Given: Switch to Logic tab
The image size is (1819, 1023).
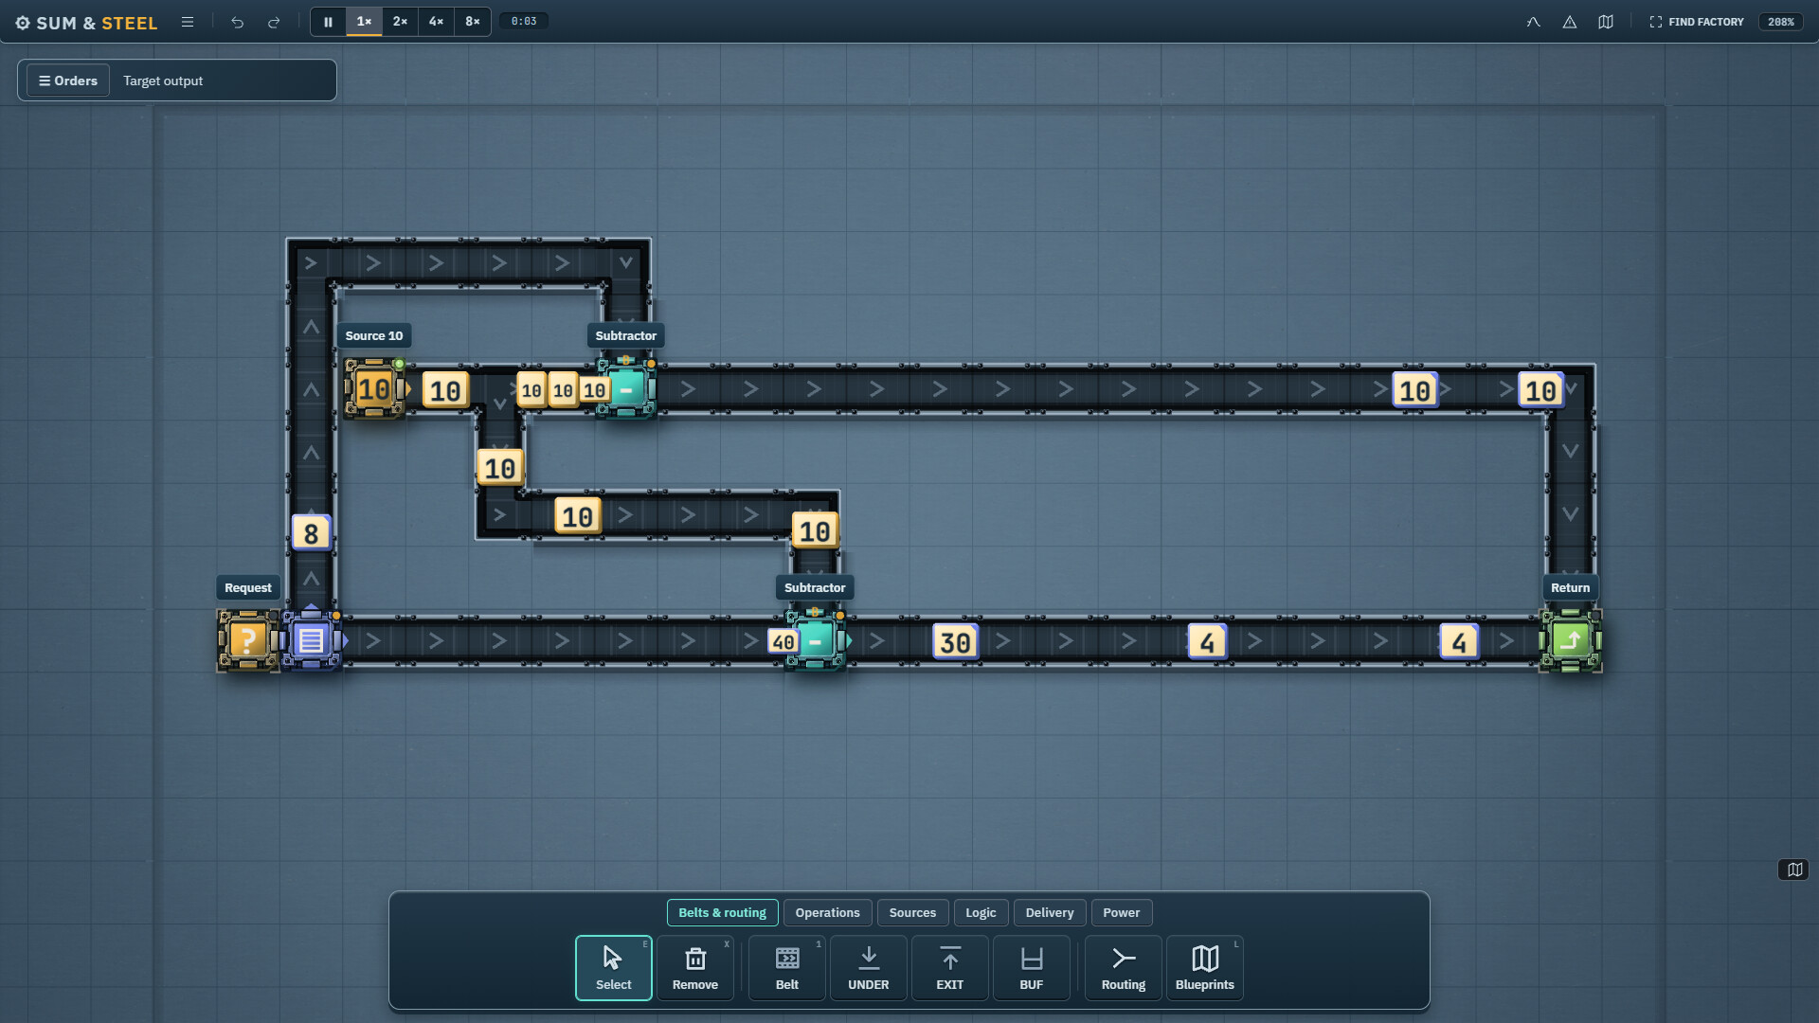Looking at the screenshot, I should 981,912.
